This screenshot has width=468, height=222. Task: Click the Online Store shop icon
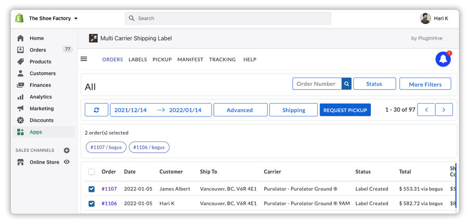point(20,162)
